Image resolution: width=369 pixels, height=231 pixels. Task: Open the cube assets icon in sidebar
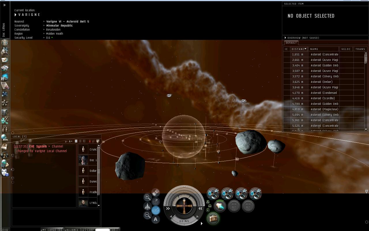click(5, 112)
